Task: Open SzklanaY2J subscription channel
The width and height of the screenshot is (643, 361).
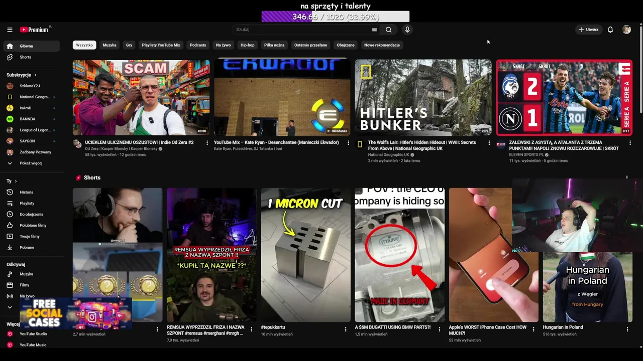Action: click(x=31, y=86)
